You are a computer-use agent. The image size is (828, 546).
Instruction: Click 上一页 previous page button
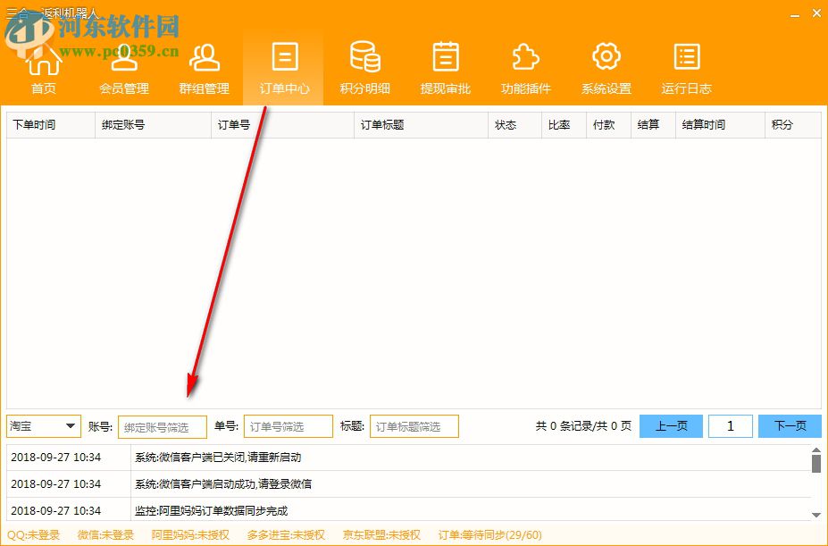(x=671, y=426)
